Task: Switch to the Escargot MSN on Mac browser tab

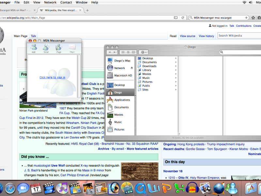Action: point(18,10)
